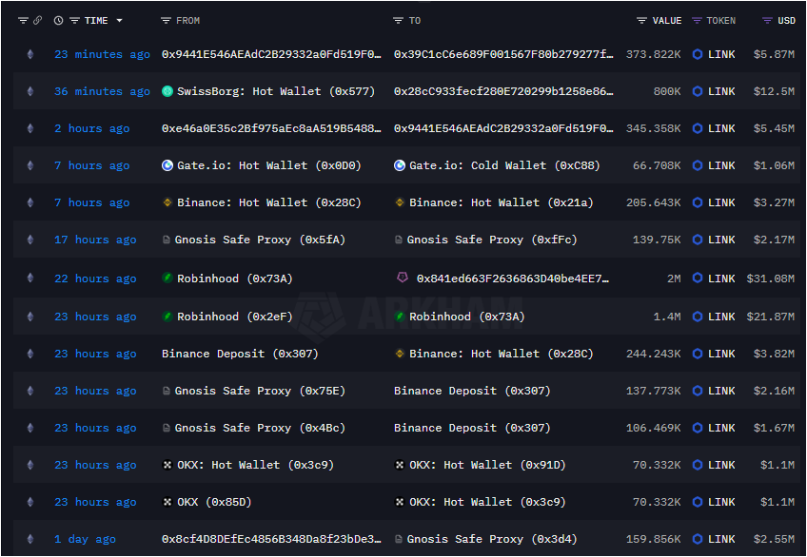Click contract icon beside Gnosis Safe Proxy (0x5fA)
The width and height of the screenshot is (807, 557).
167,240
